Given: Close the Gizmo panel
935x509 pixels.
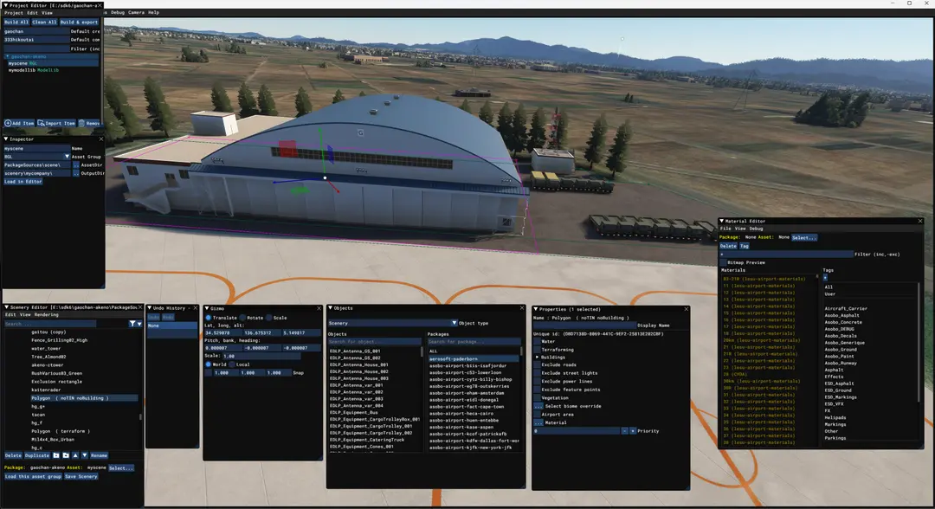Looking at the screenshot, I should [x=319, y=308].
